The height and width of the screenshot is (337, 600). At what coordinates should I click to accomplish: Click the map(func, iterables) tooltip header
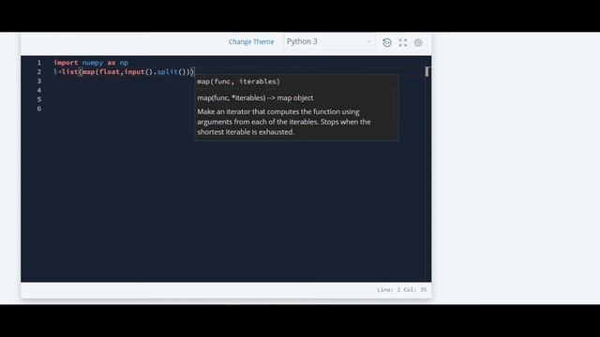point(239,81)
